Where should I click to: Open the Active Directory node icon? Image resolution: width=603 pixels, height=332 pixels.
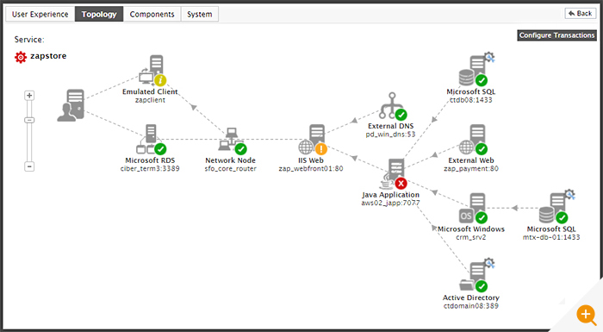coord(476,275)
